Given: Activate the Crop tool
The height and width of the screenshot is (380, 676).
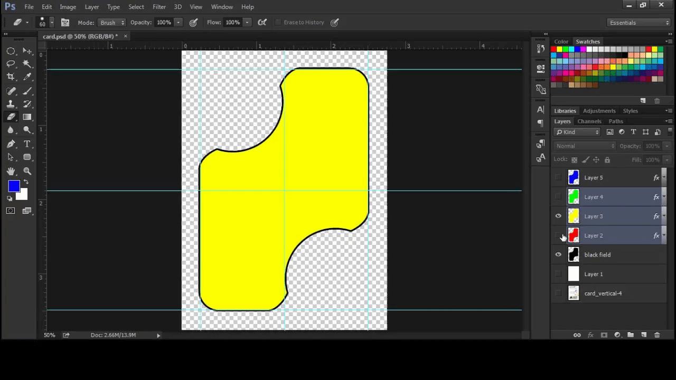Looking at the screenshot, I should click(x=11, y=77).
